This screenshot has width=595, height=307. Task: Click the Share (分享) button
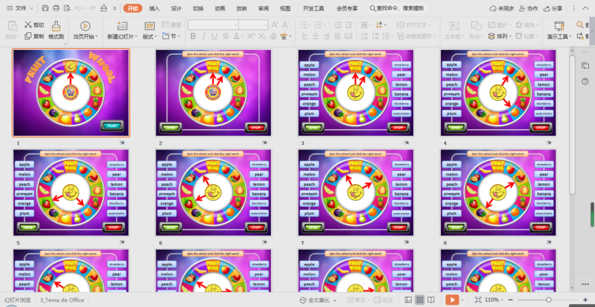[553, 8]
